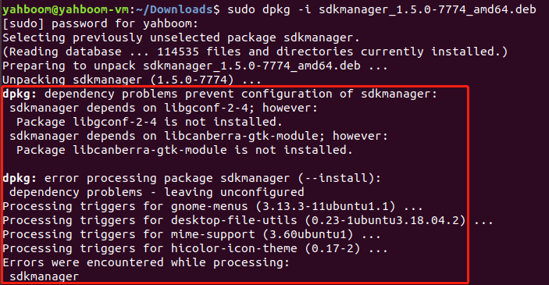Click the ~/Downloads path in the prompt
549x285 pixels.
click(x=174, y=9)
